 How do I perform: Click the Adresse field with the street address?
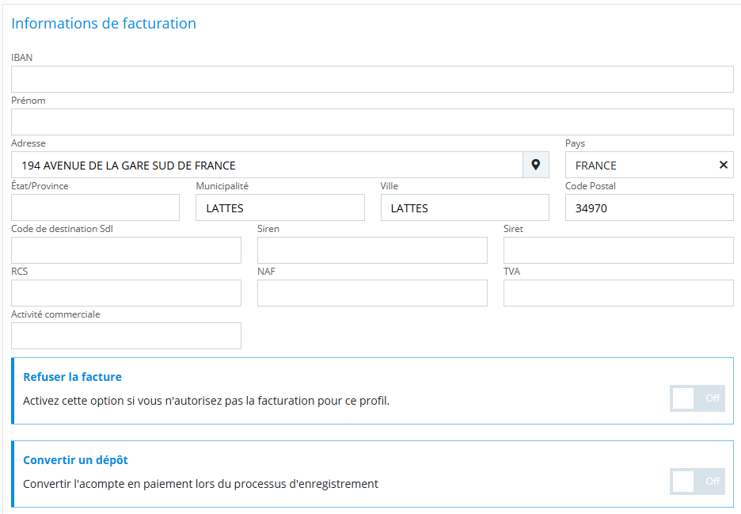click(x=267, y=165)
